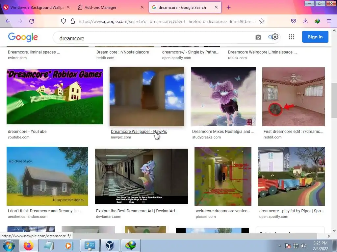Screen dimensions: 337x252
Task: Click the pink room red arrow thumbnail
Action: [293, 97]
